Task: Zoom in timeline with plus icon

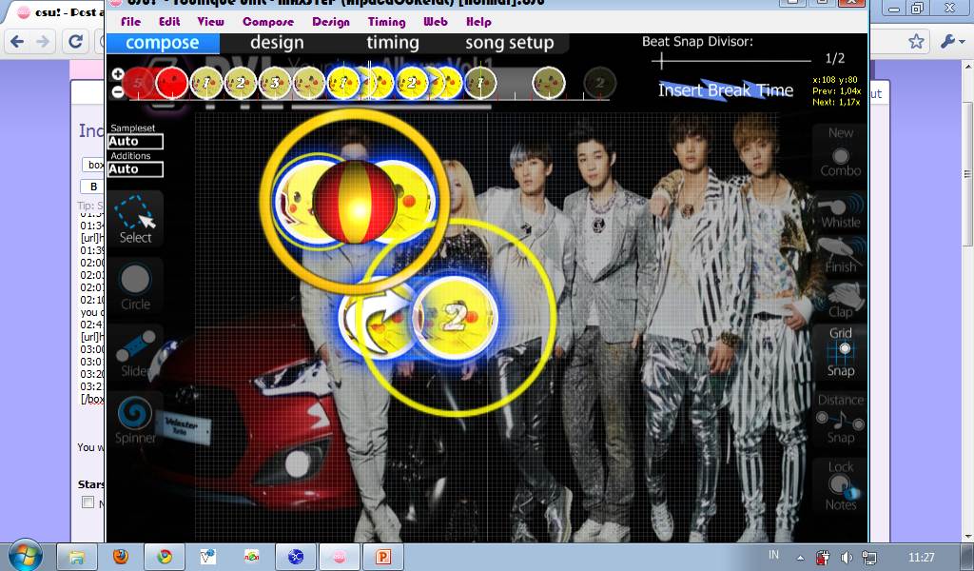Action: coord(117,74)
